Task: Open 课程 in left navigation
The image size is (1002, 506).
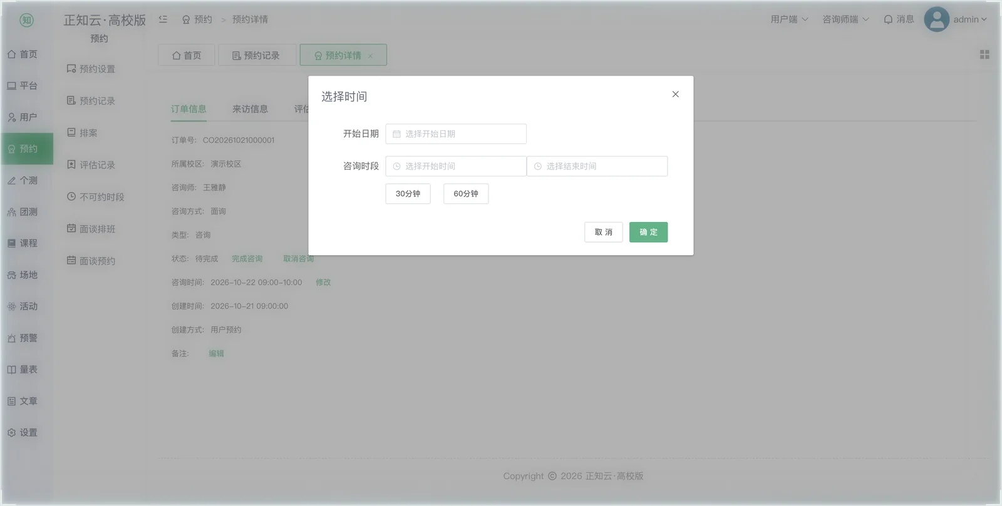Action: [23, 243]
